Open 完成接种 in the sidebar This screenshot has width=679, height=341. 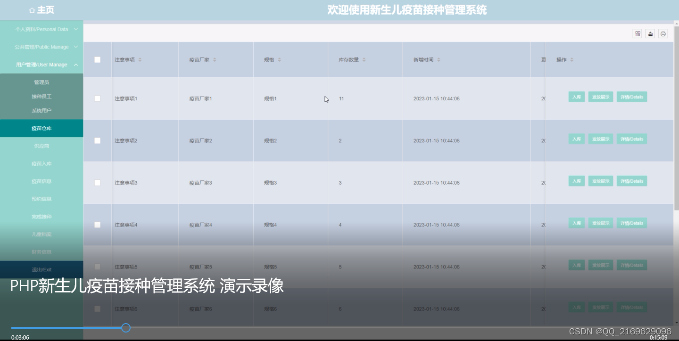(41, 217)
